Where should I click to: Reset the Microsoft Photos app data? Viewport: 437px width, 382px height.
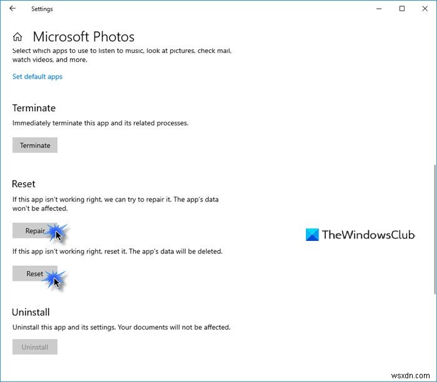coord(35,273)
